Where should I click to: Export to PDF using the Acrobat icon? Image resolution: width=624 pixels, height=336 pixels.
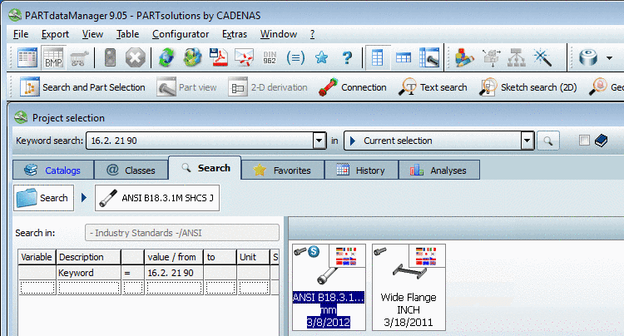tap(218, 58)
